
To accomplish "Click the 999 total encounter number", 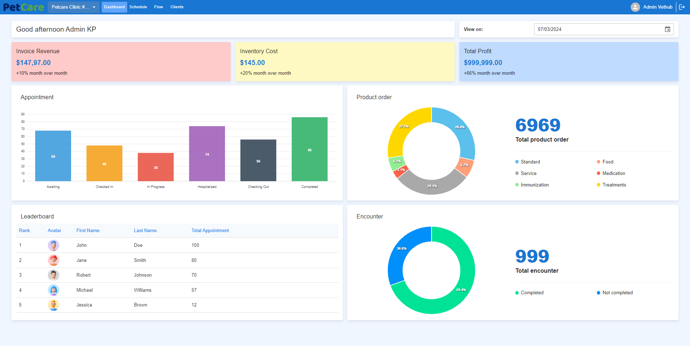I will click(x=532, y=256).
